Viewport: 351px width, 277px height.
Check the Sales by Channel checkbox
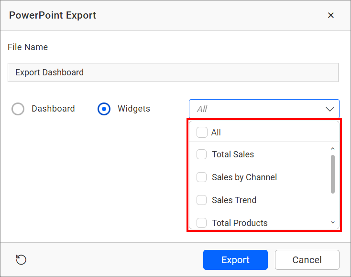click(201, 177)
